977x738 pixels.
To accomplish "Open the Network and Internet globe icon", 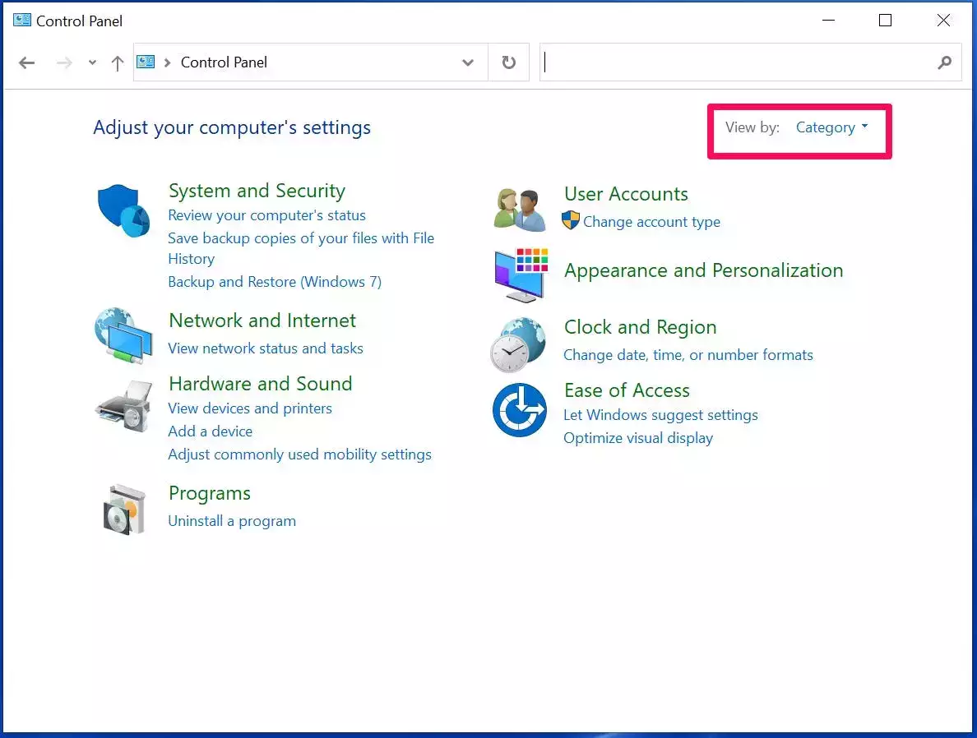I will pos(123,336).
